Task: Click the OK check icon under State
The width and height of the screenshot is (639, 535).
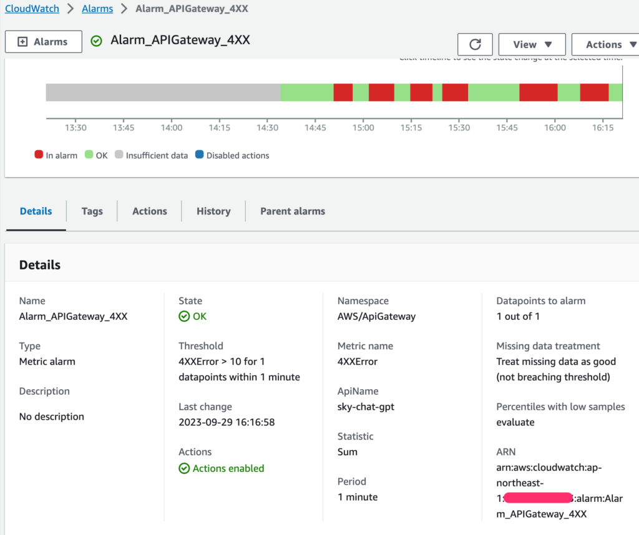Action: (x=184, y=316)
